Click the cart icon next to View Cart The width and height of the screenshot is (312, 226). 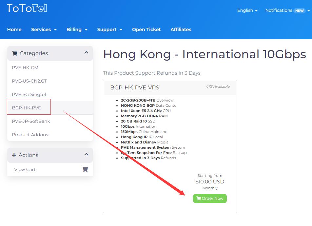[x=85, y=170]
